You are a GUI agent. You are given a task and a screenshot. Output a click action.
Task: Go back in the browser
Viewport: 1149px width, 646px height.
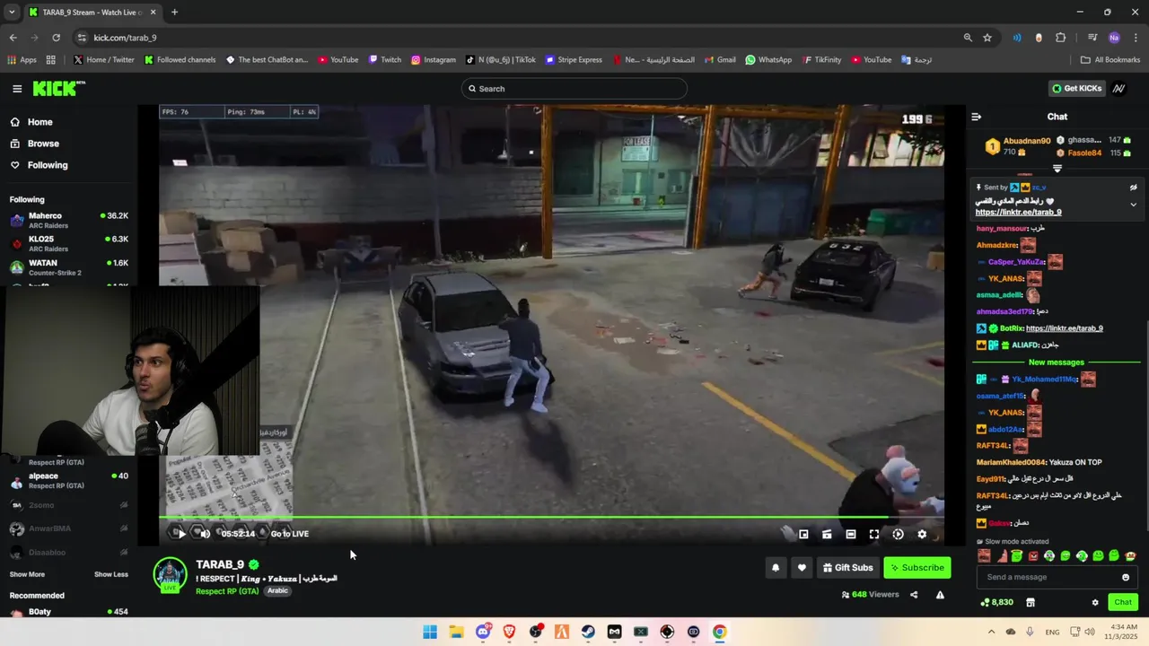[x=13, y=38]
